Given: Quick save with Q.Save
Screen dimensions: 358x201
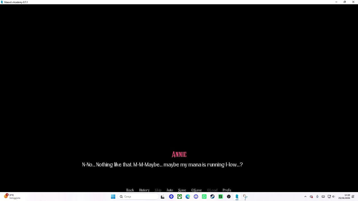Looking at the screenshot, I should (x=196, y=190).
